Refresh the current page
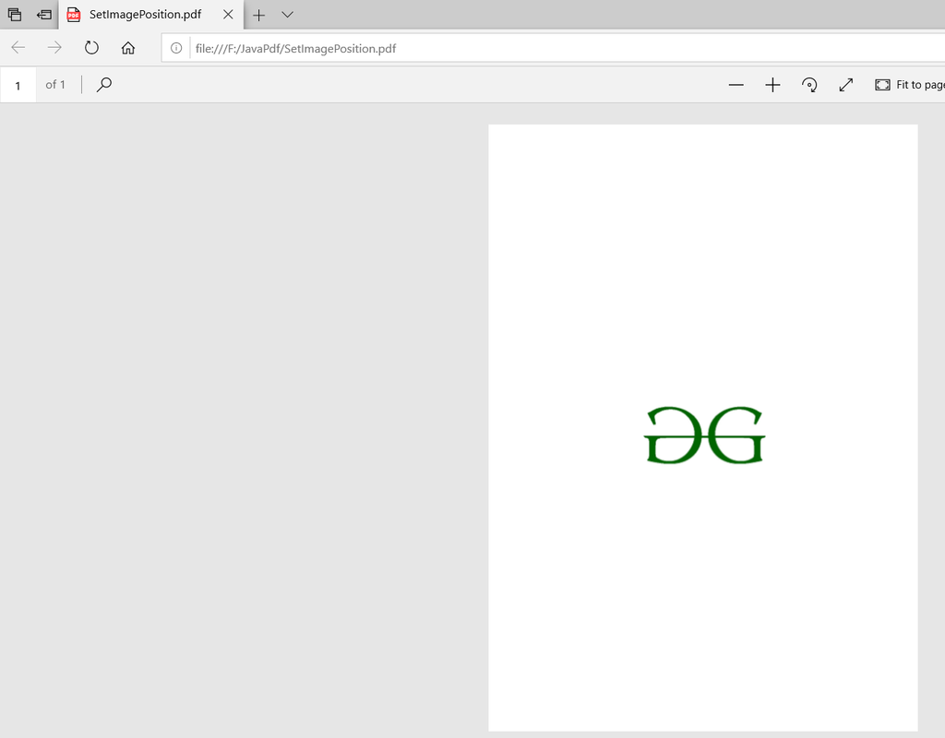 pos(91,48)
